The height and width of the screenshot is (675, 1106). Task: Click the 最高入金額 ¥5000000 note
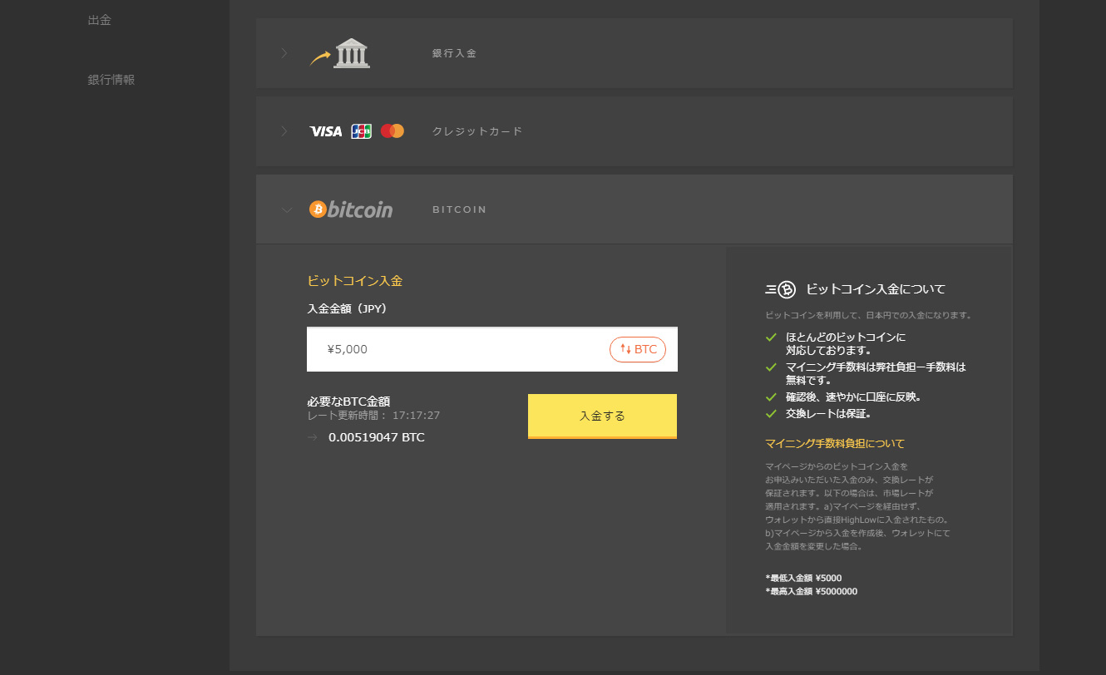pos(812,592)
